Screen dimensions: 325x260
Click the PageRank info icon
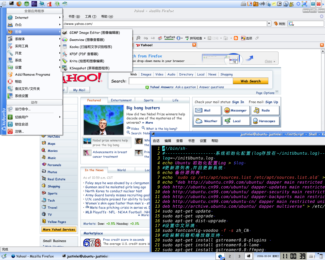tap(178, 38)
